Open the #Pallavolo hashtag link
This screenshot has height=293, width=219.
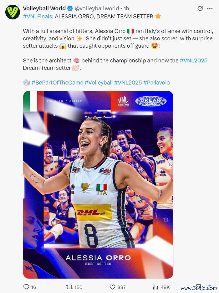click(156, 83)
